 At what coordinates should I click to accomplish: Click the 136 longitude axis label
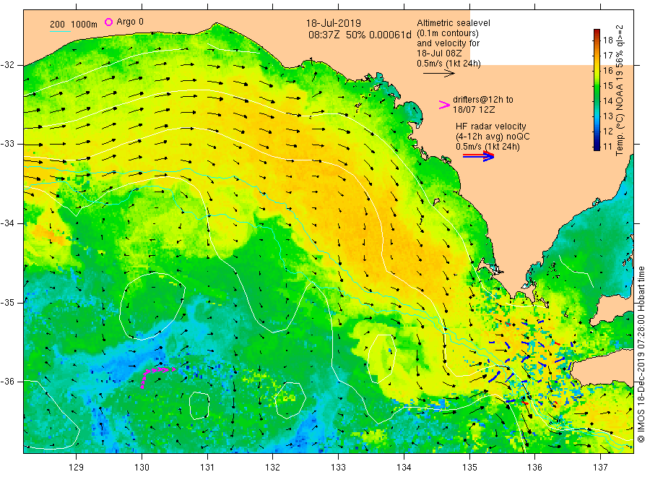pos(534,468)
